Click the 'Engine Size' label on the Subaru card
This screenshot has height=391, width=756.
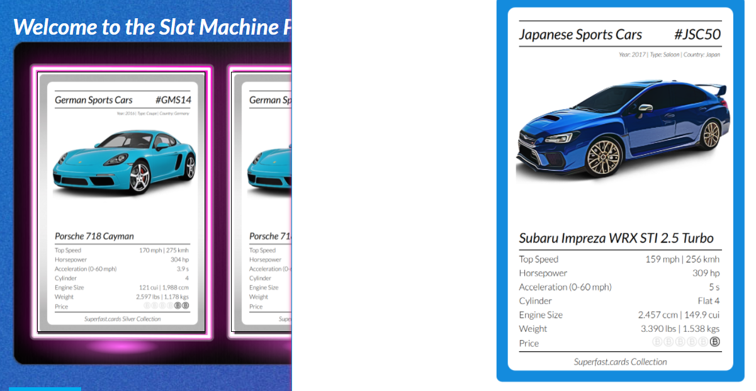tap(541, 314)
